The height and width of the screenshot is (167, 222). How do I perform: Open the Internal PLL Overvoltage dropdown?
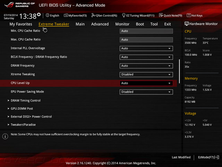click(146, 48)
